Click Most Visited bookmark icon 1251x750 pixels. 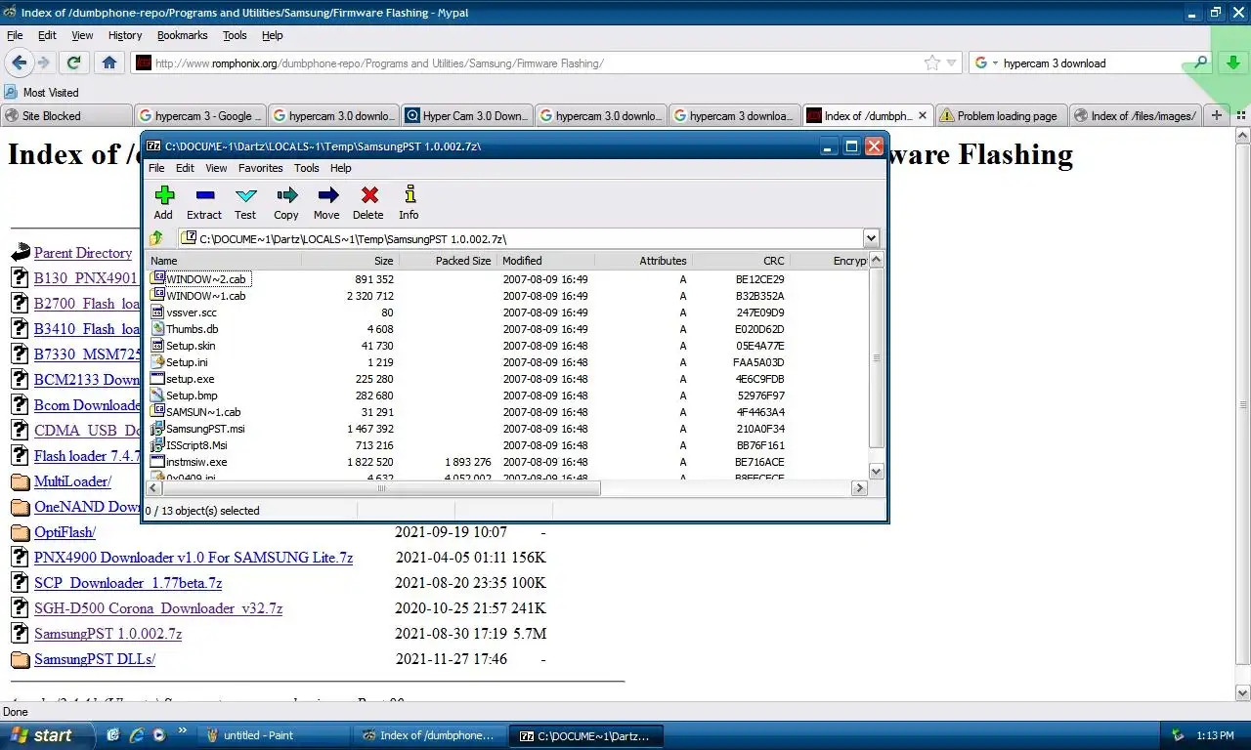11,92
